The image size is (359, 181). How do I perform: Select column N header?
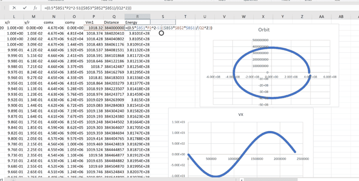pos(53,17)
